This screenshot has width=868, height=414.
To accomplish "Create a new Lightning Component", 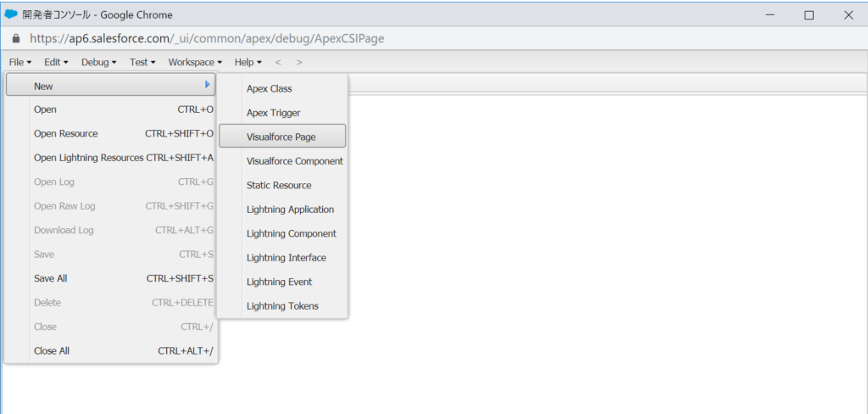I will 291,233.
